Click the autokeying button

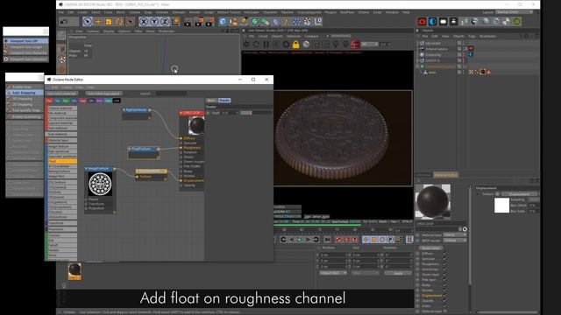click(x=346, y=240)
